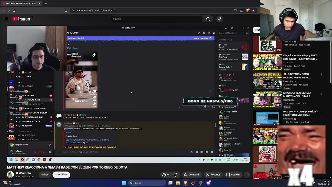Open the BAD BUNNY DtMF Visualizer thumbnail

click(267, 118)
